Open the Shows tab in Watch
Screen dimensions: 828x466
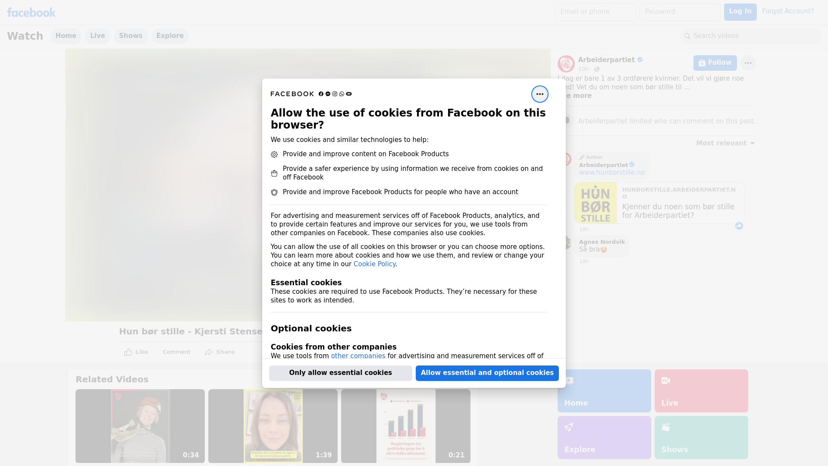click(131, 36)
